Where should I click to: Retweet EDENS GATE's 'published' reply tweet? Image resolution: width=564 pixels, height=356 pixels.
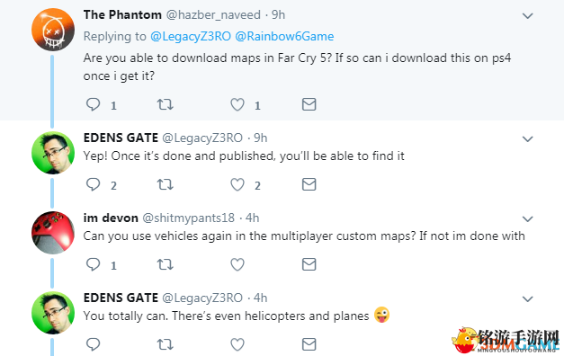(166, 184)
